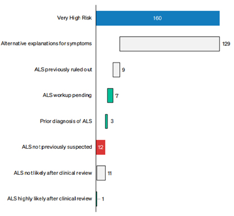Select the Very High Risk axis label

[74, 18]
